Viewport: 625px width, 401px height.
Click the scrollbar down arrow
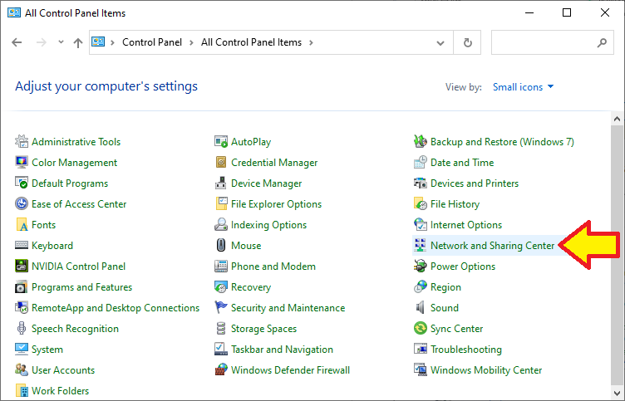[617, 393]
